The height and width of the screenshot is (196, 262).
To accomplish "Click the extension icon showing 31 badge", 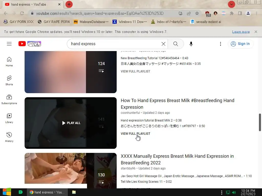I will (x=208, y=14).
